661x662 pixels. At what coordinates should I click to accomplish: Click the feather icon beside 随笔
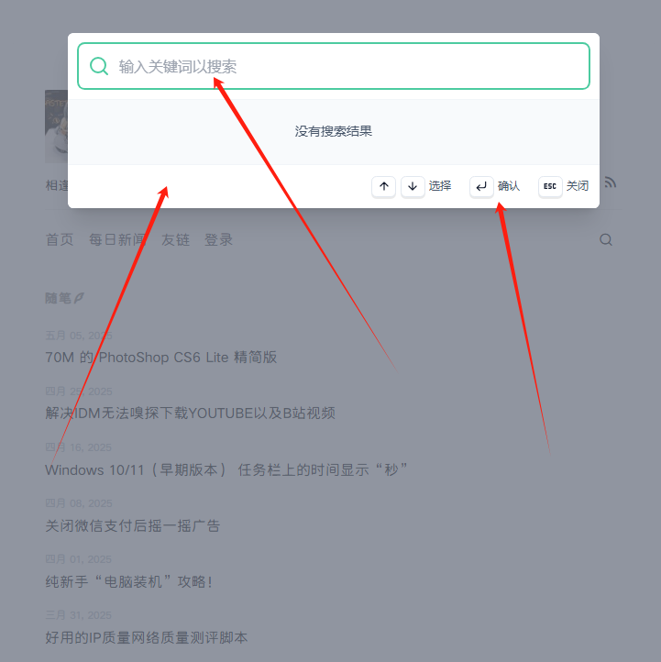(x=79, y=298)
